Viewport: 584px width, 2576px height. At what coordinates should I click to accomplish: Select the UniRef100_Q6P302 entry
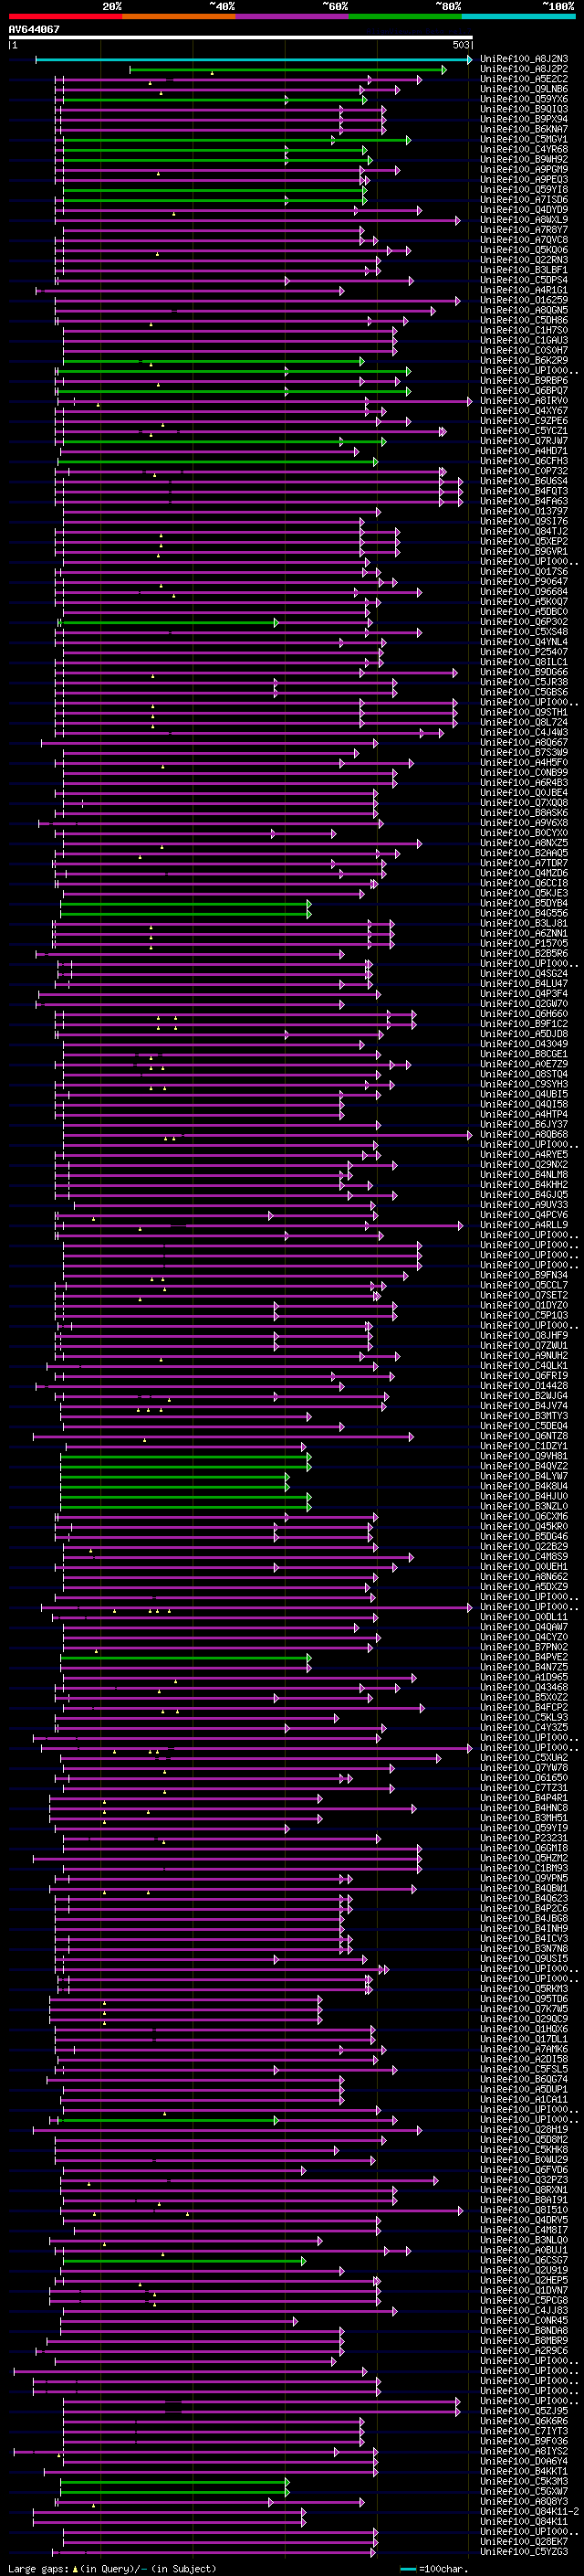pos(524,622)
